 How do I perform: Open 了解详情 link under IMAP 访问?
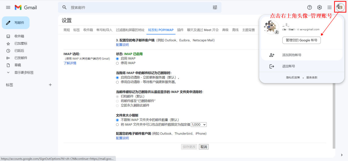click(x=70, y=63)
